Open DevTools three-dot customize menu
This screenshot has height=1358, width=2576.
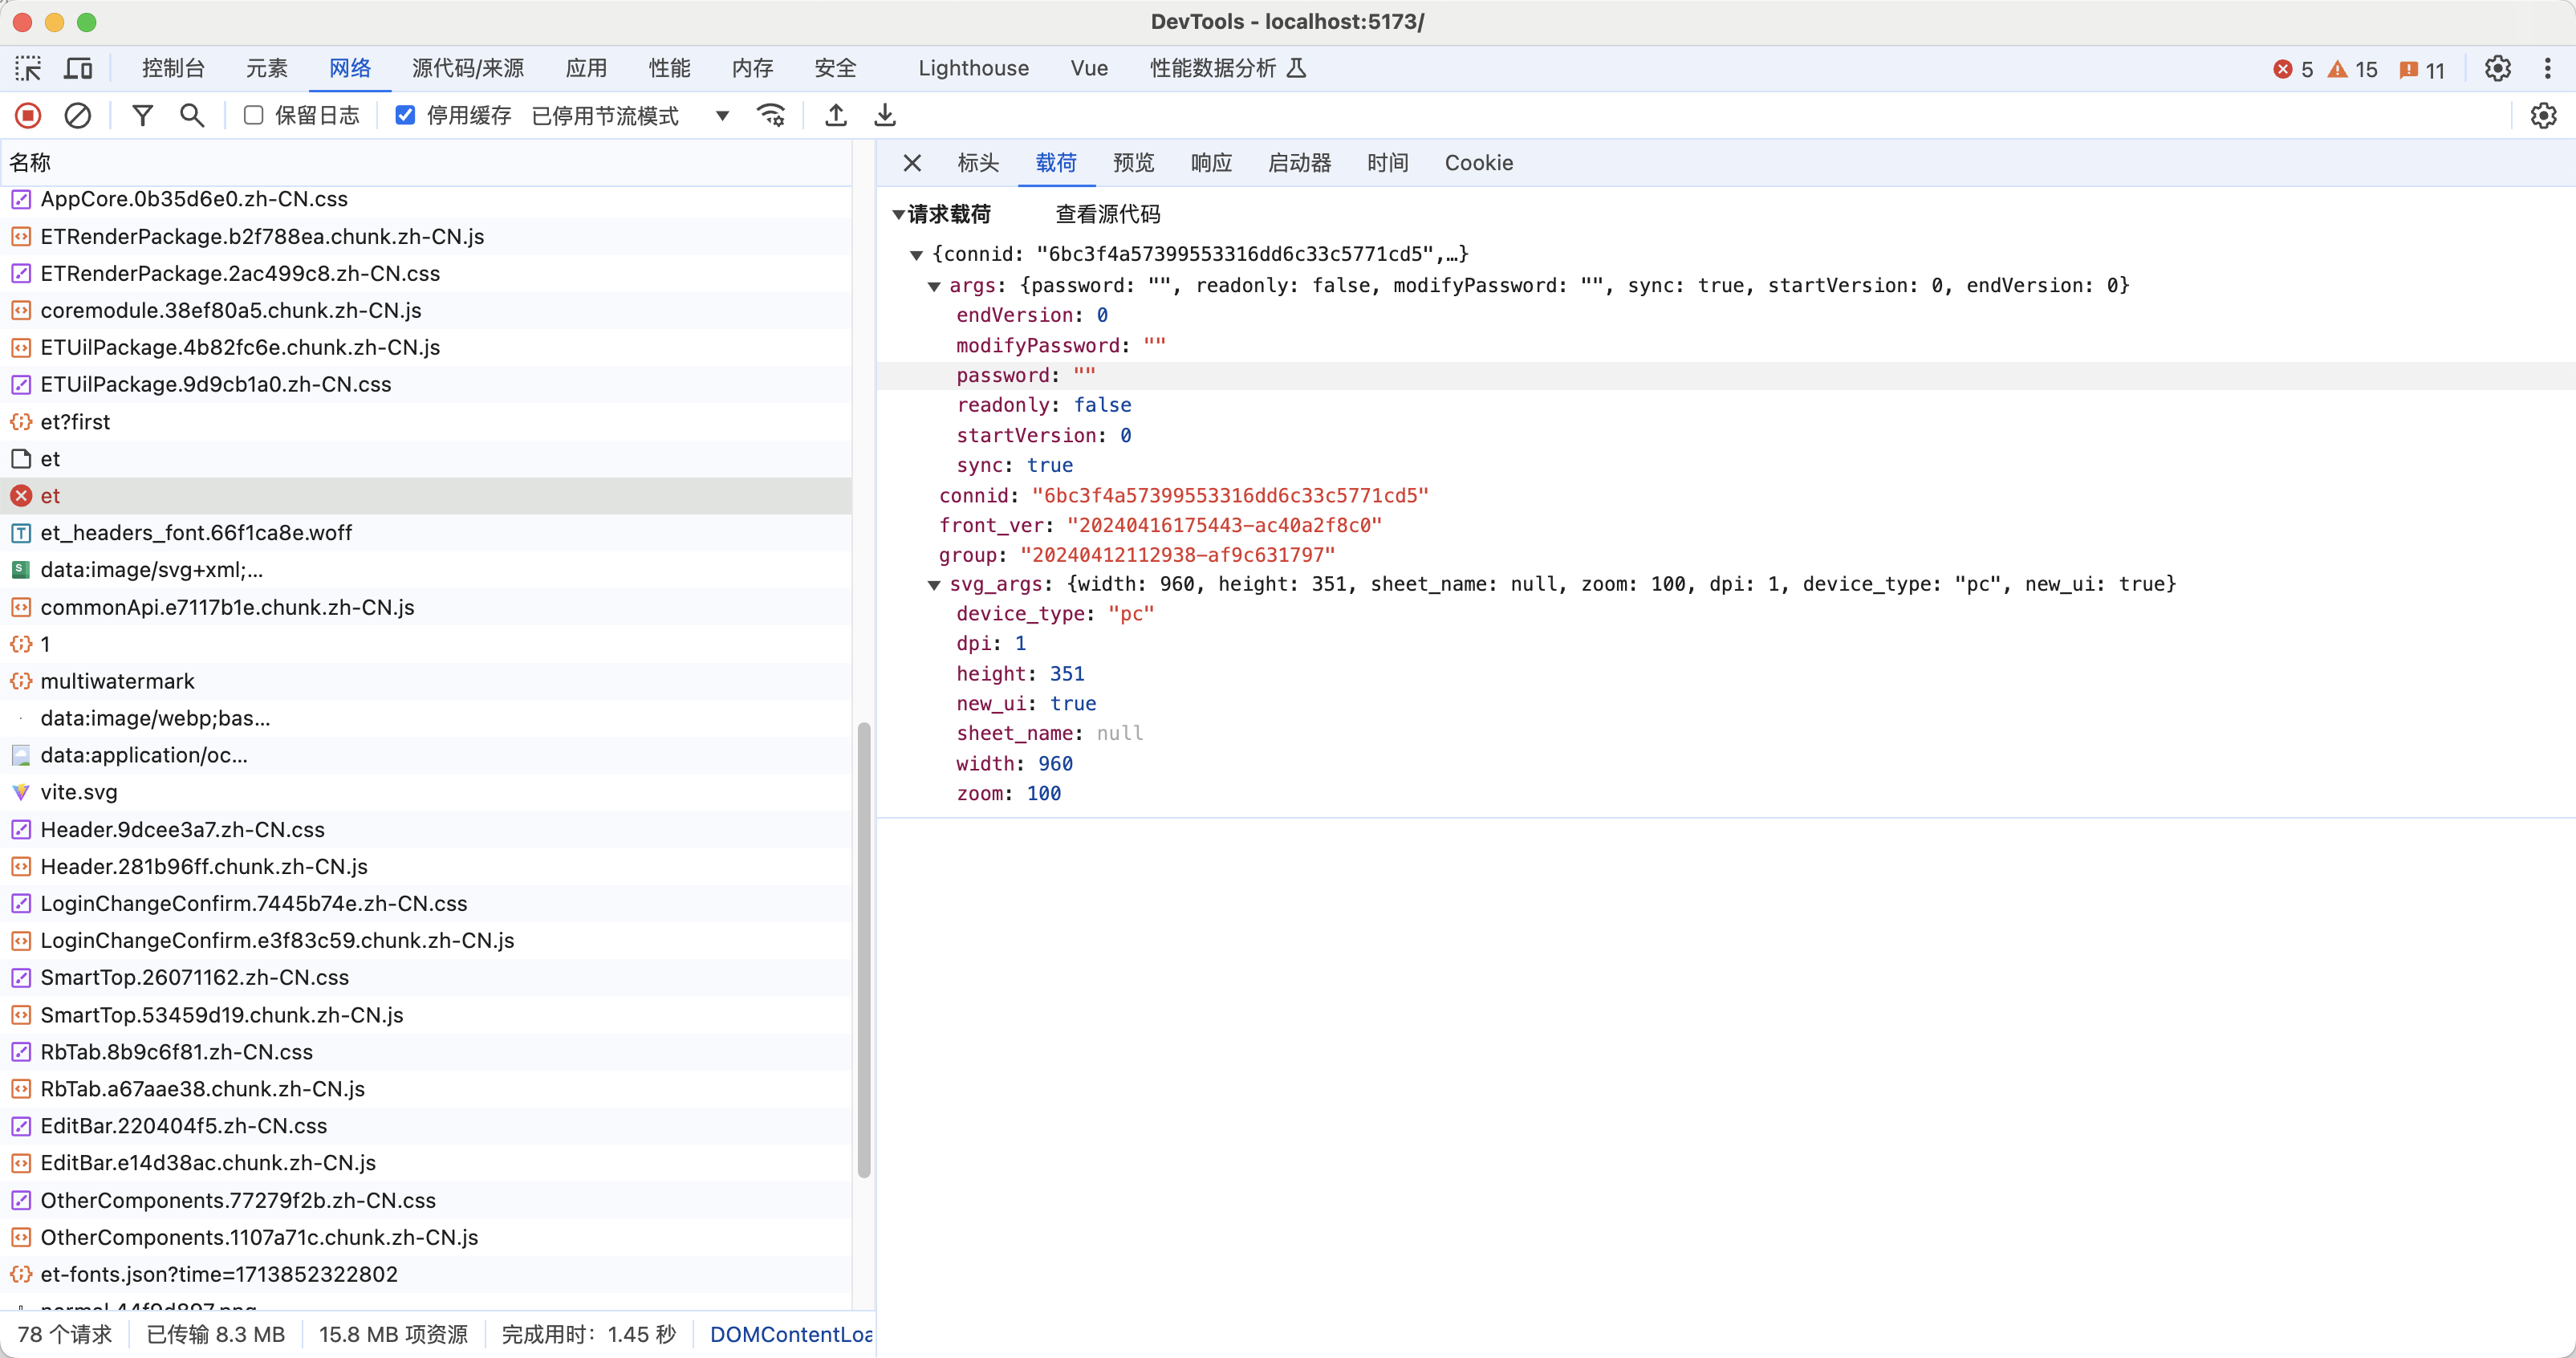[x=2547, y=68]
